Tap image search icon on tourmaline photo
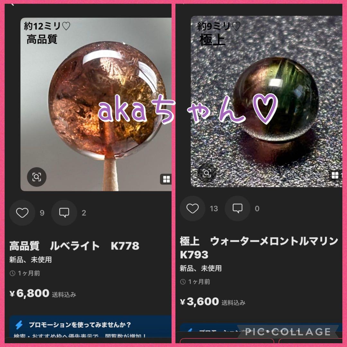The height and width of the screenshot is (347, 347). [207, 173]
